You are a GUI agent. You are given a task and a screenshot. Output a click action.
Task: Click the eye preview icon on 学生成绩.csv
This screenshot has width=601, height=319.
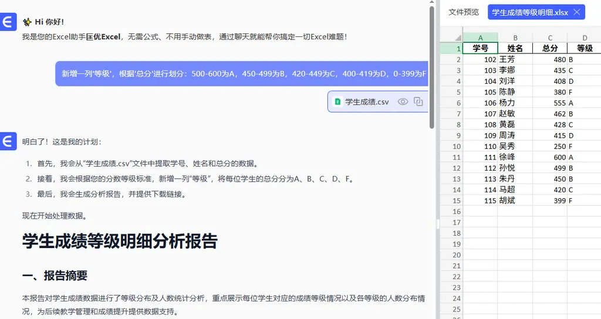coord(403,101)
